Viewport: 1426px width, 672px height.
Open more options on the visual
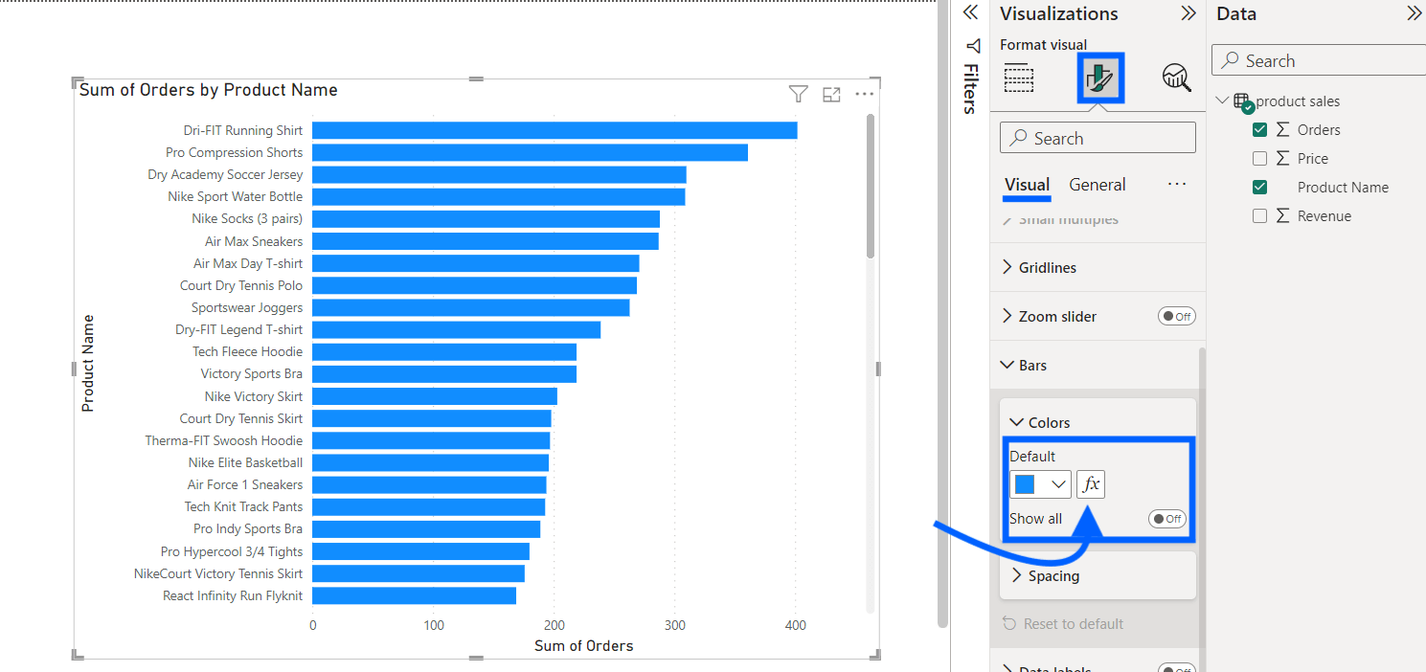point(864,94)
